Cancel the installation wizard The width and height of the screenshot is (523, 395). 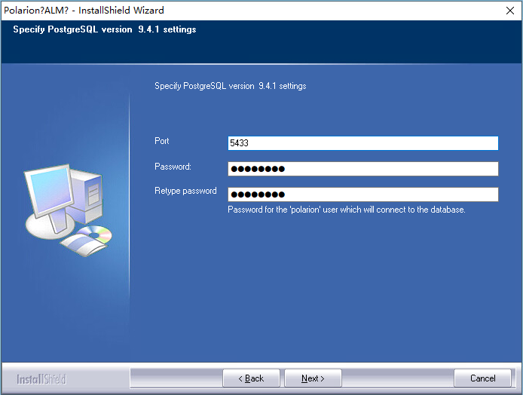482,378
